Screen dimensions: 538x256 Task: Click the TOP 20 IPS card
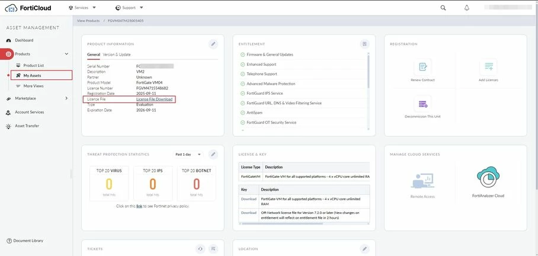pyautogui.click(x=153, y=183)
